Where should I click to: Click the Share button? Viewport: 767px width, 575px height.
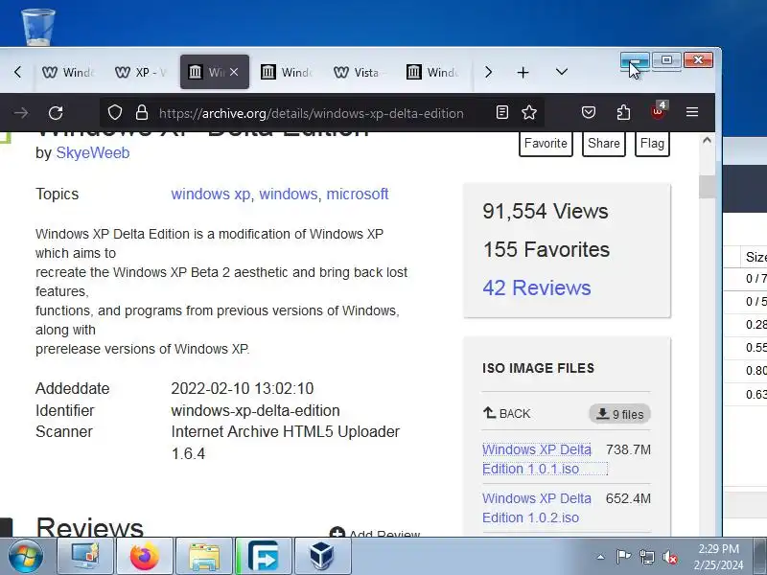point(604,143)
